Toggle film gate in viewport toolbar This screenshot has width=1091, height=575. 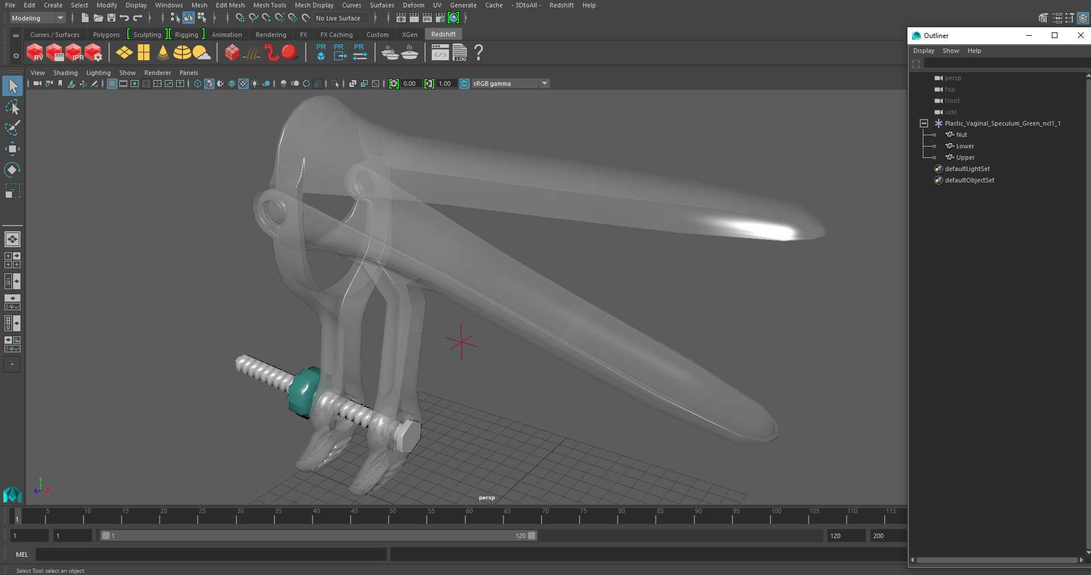(123, 84)
